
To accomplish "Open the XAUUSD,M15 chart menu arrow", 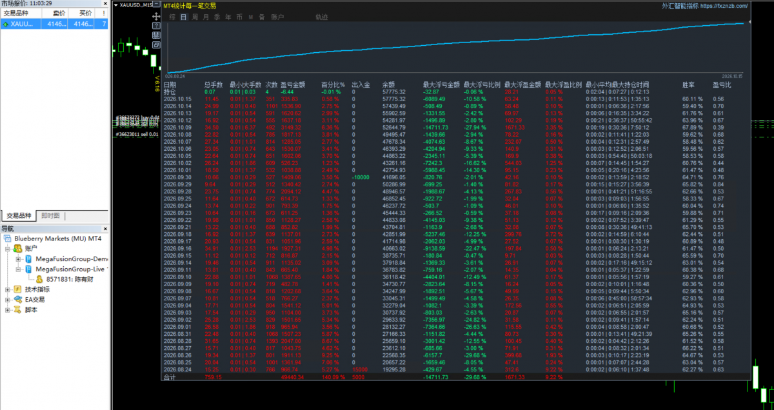I will [x=115, y=5].
